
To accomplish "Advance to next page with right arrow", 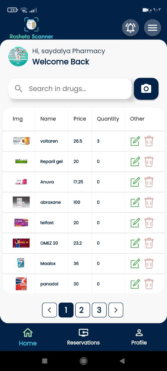I will coord(116,310).
